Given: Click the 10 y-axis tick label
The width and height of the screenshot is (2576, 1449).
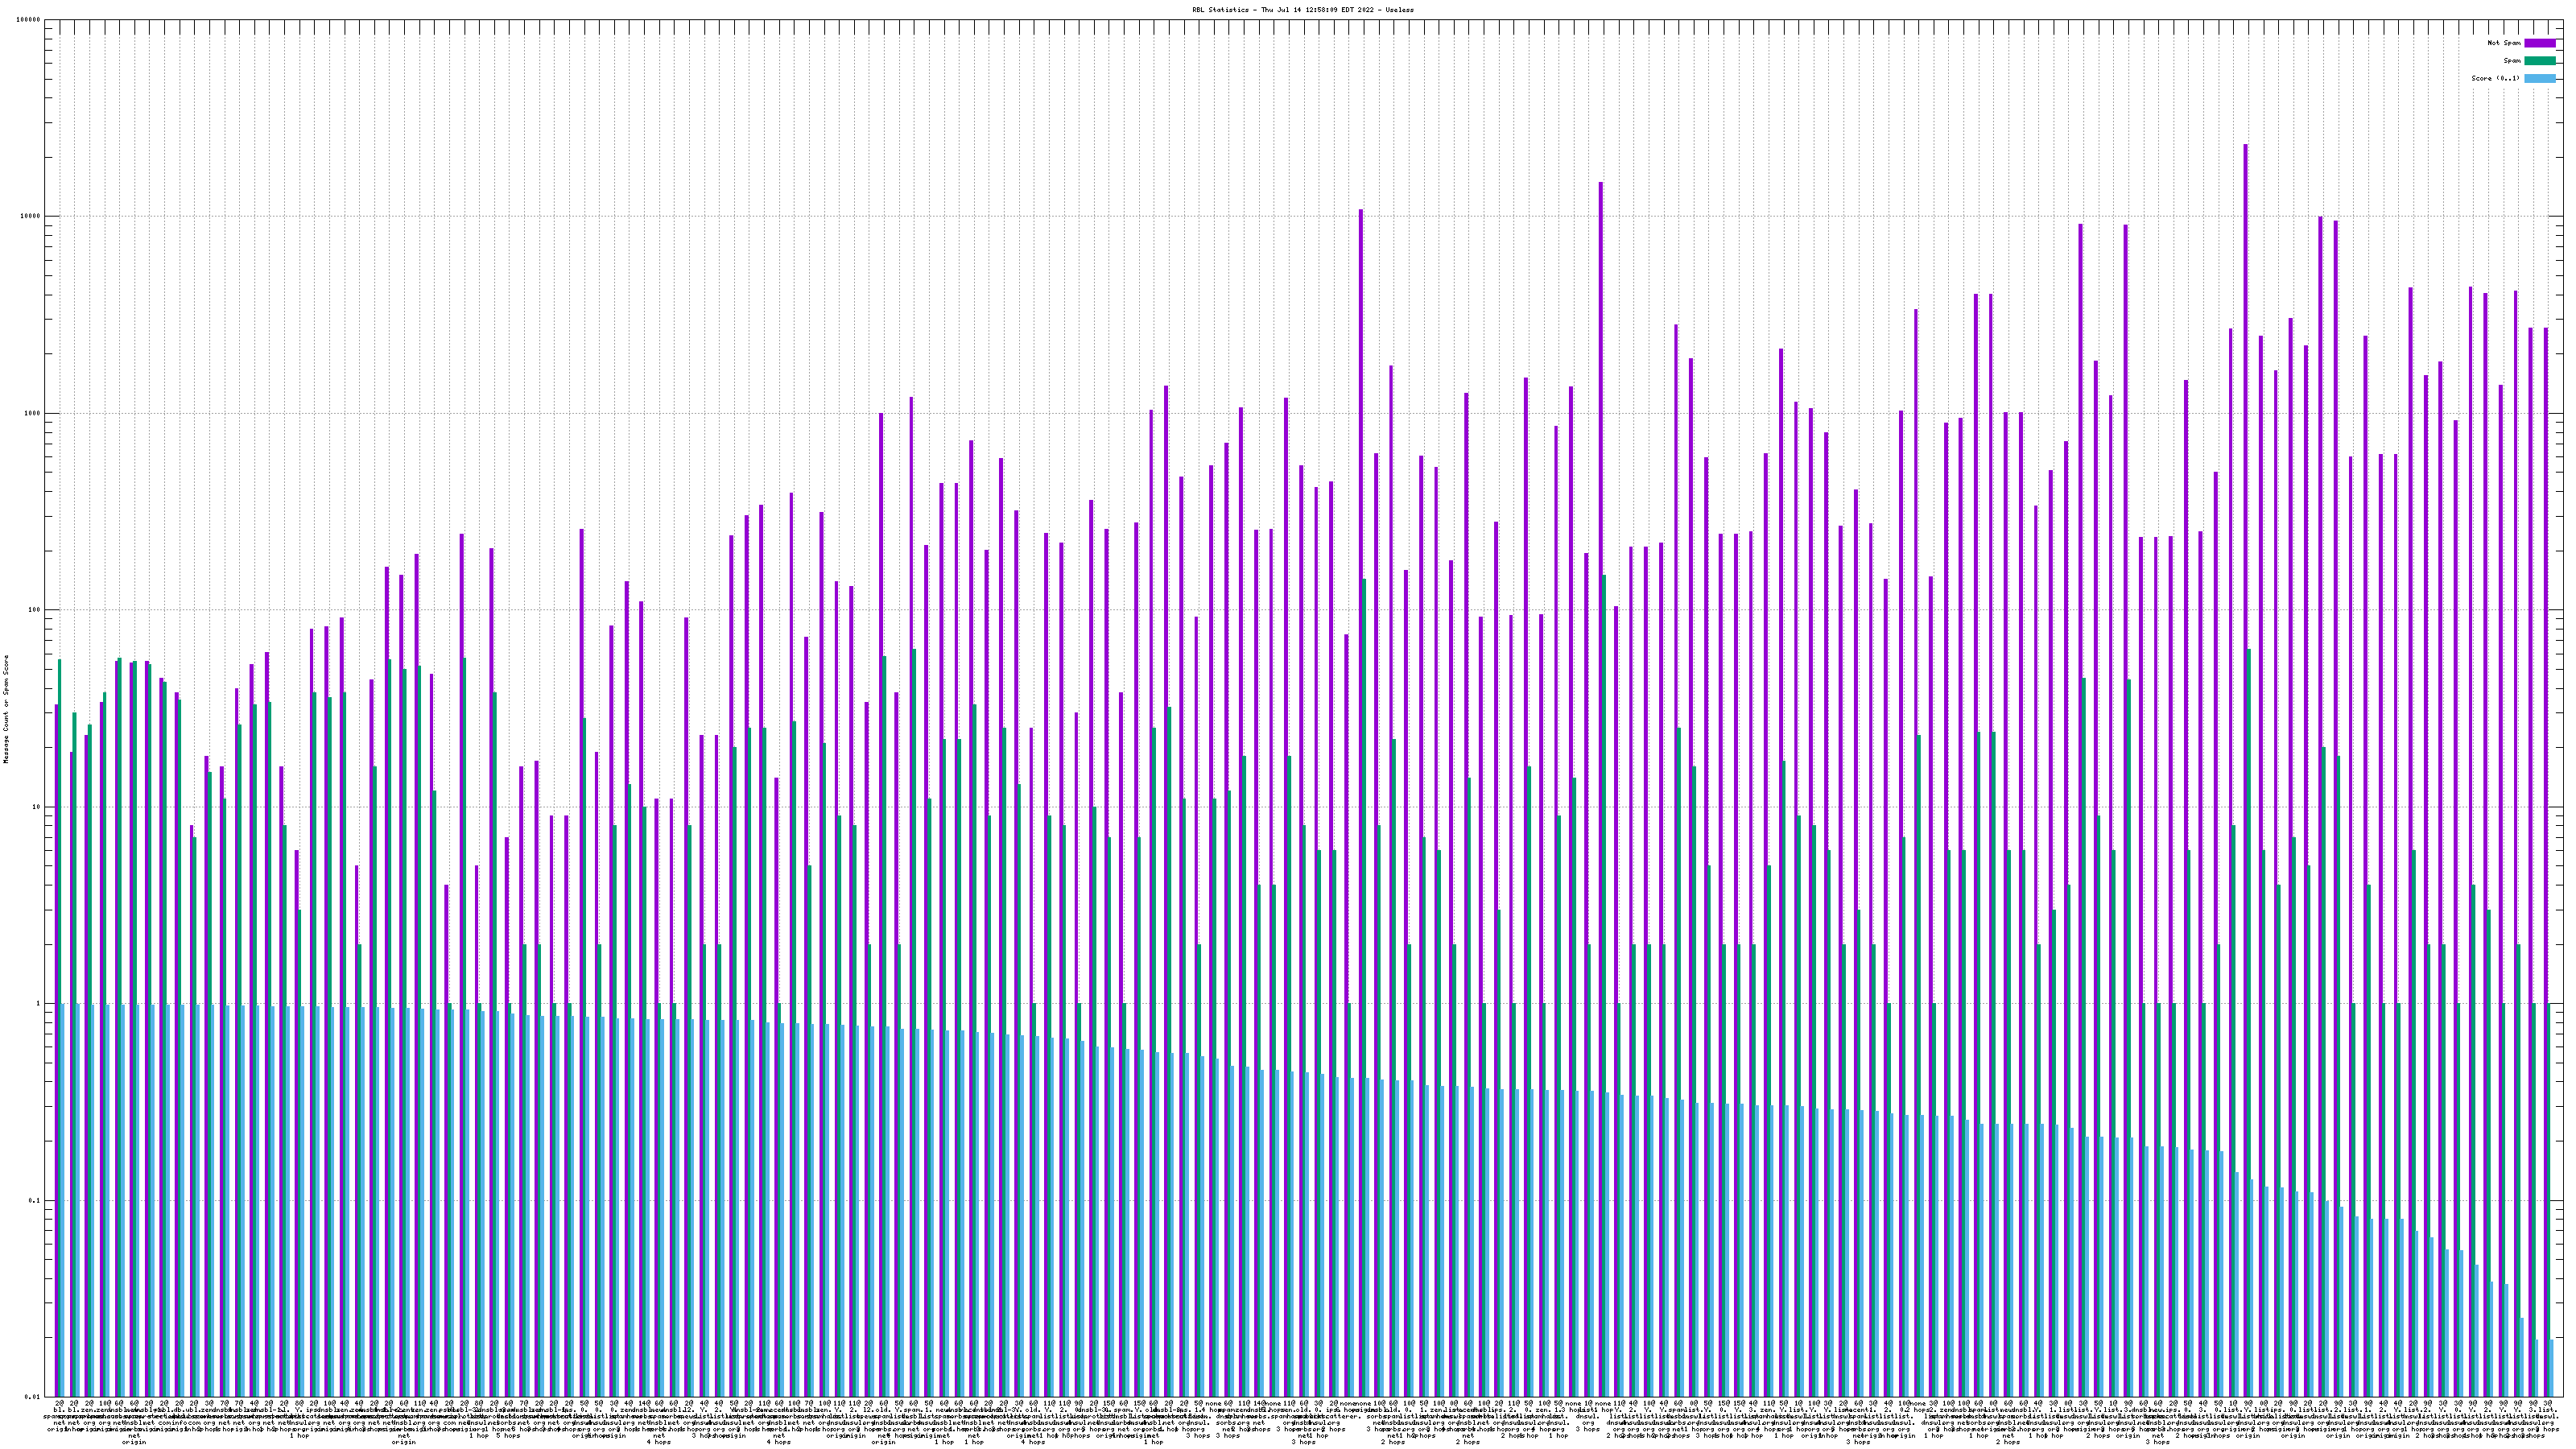Looking at the screenshot, I should tap(37, 807).
